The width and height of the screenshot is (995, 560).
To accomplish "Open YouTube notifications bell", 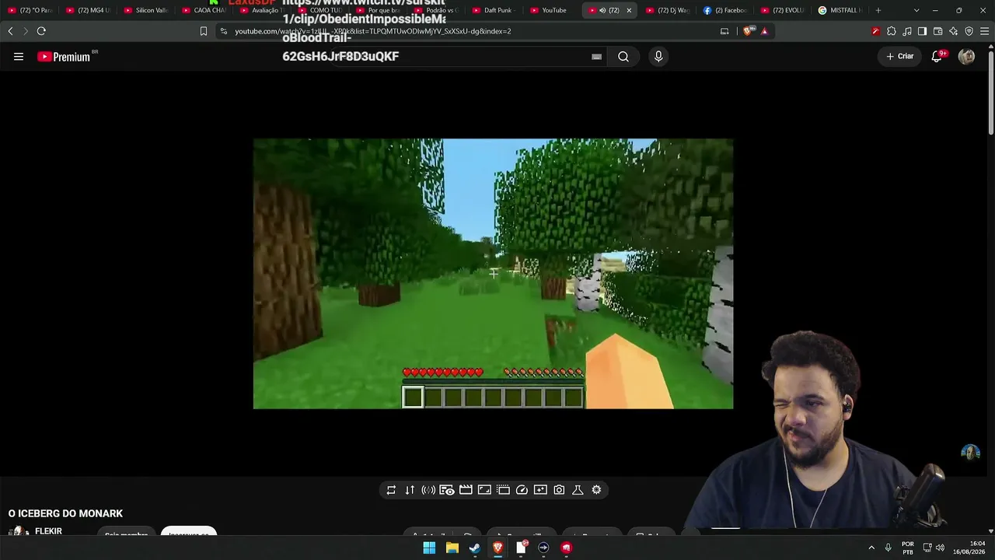I will click(937, 56).
